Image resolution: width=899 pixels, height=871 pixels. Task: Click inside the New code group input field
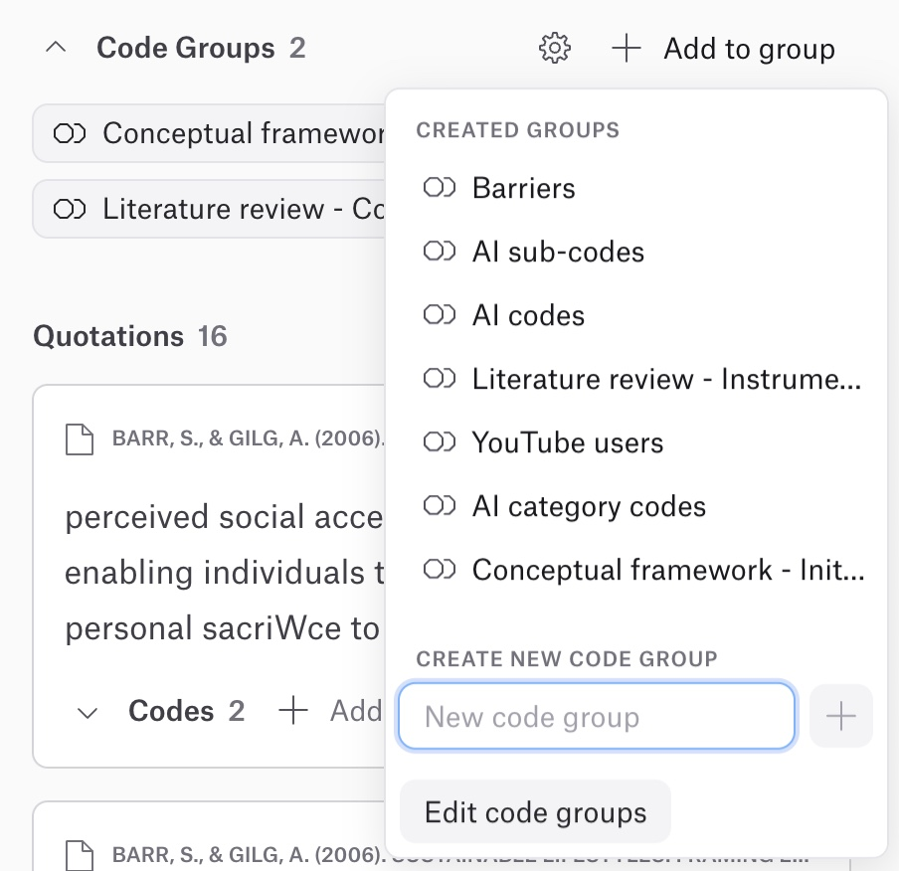coord(597,715)
